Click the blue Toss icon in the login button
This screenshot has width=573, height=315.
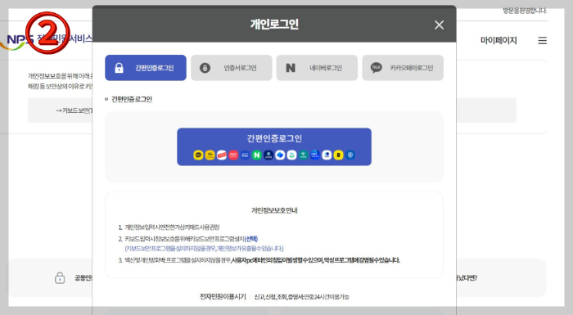[x=280, y=155]
